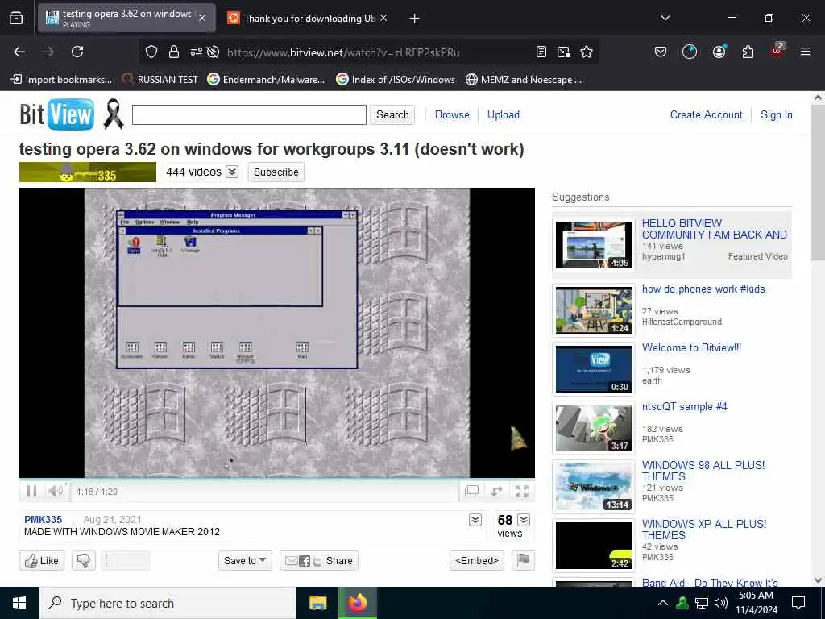
Task: Open tracking protection shield icon
Action: click(151, 52)
